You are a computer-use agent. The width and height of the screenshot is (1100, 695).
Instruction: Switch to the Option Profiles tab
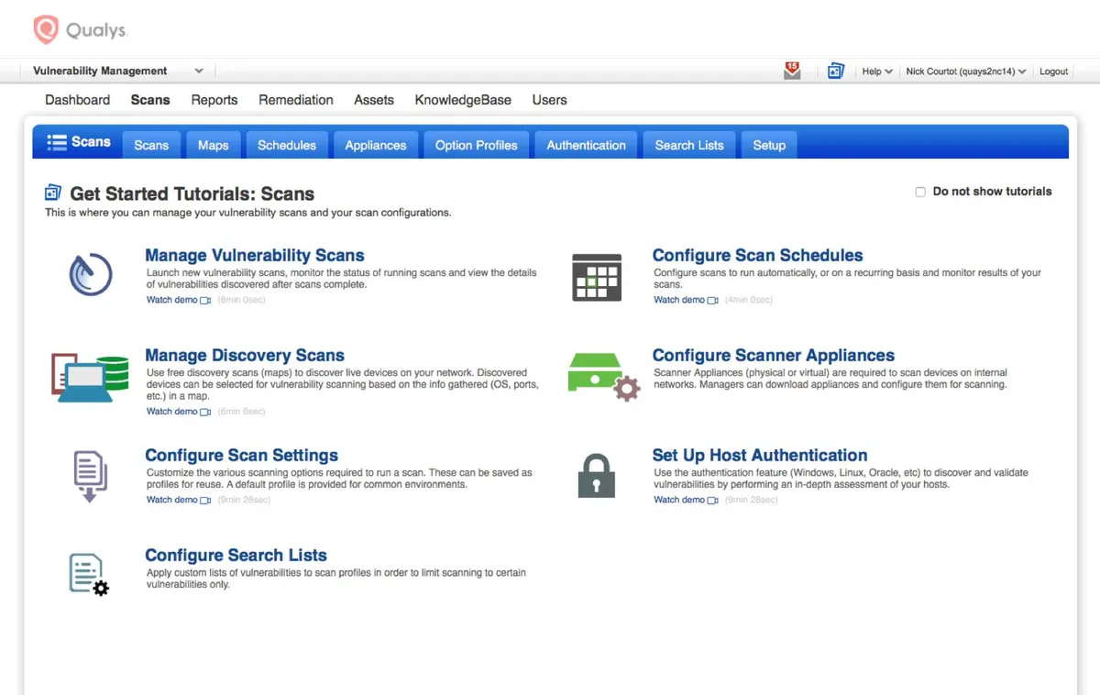[477, 145]
